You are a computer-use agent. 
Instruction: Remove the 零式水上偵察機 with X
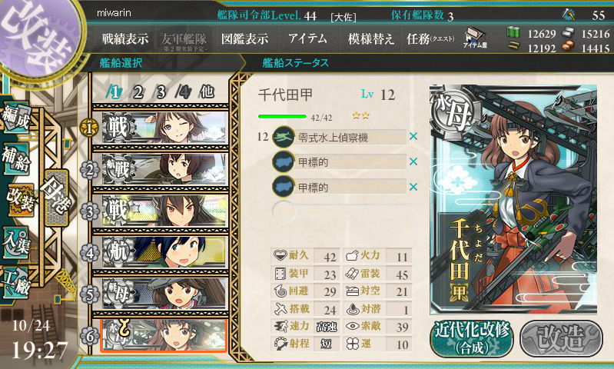coord(413,136)
